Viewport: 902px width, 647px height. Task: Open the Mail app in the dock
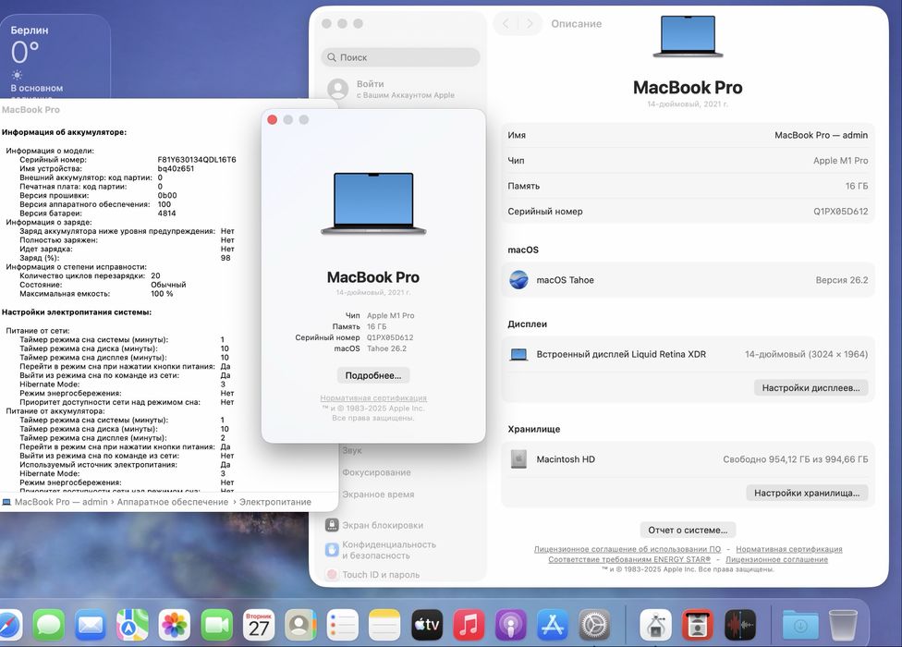(91, 625)
